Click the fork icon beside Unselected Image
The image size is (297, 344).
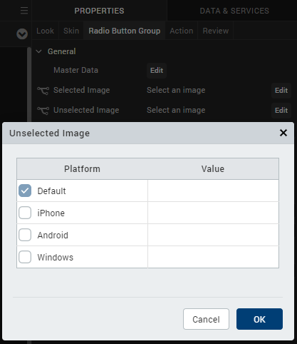(43, 111)
